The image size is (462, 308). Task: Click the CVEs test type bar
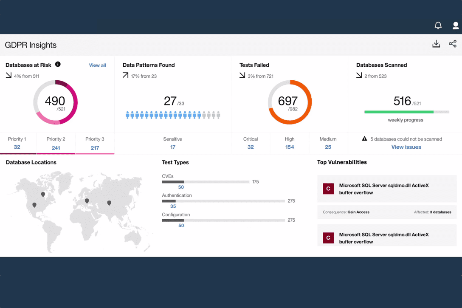pos(206,182)
